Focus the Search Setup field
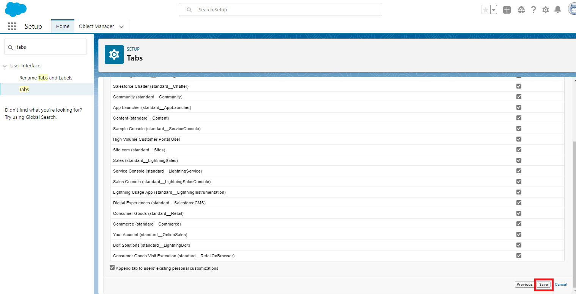This screenshot has height=294, width=576. tap(280, 10)
